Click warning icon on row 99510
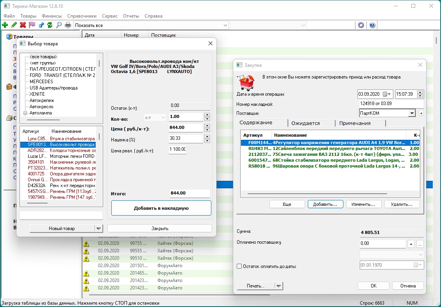441x307 pixels. pyautogui.click(x=86, y=259)
